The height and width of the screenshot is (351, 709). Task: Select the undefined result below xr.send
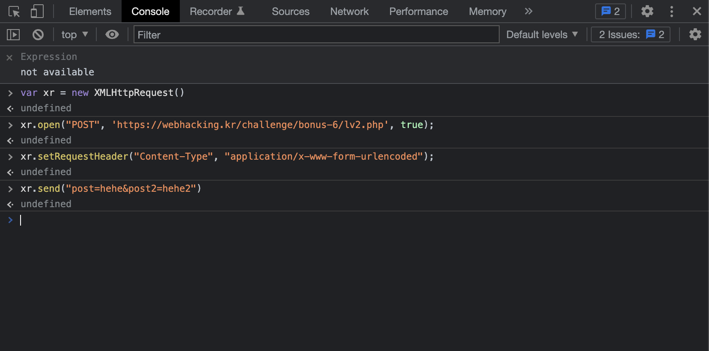pyautogui.click(x=46, y=204)
